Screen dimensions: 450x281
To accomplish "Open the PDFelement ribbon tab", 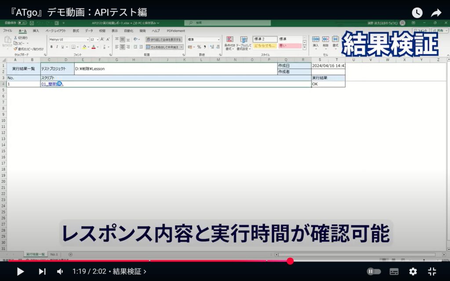I will 176,31.
